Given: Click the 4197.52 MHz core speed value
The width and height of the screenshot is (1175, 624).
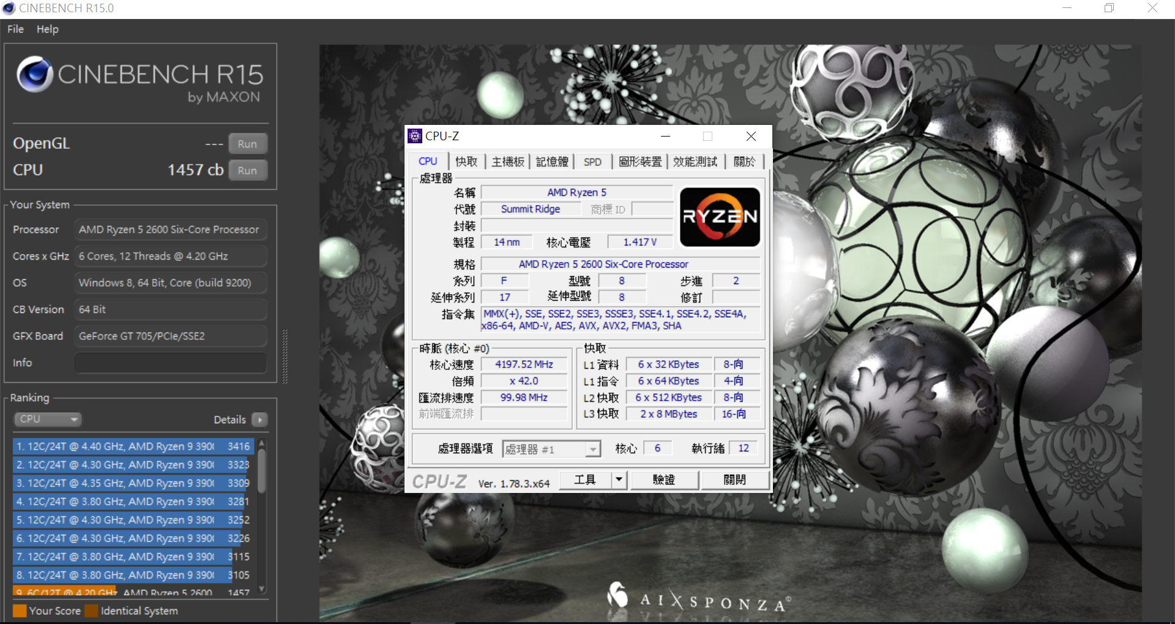Looking at the screenshot, I should pos(524,364).
